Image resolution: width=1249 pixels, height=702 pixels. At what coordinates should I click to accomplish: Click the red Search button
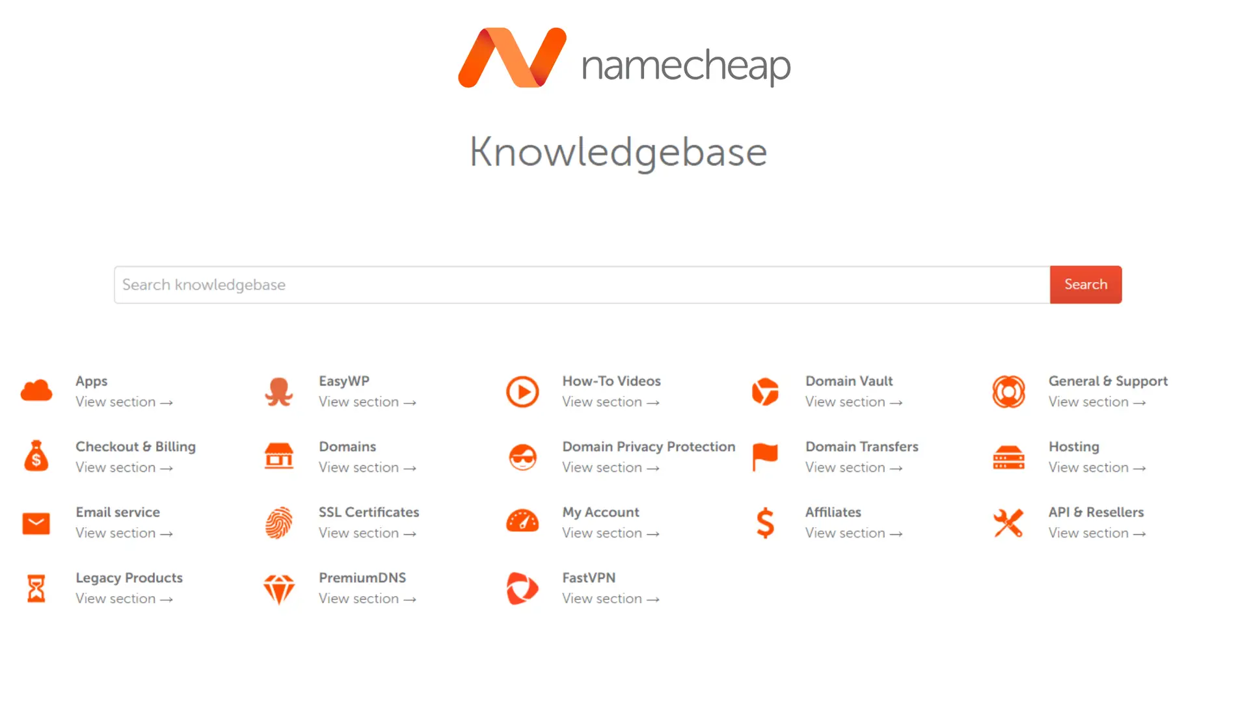coord(1086,285)
